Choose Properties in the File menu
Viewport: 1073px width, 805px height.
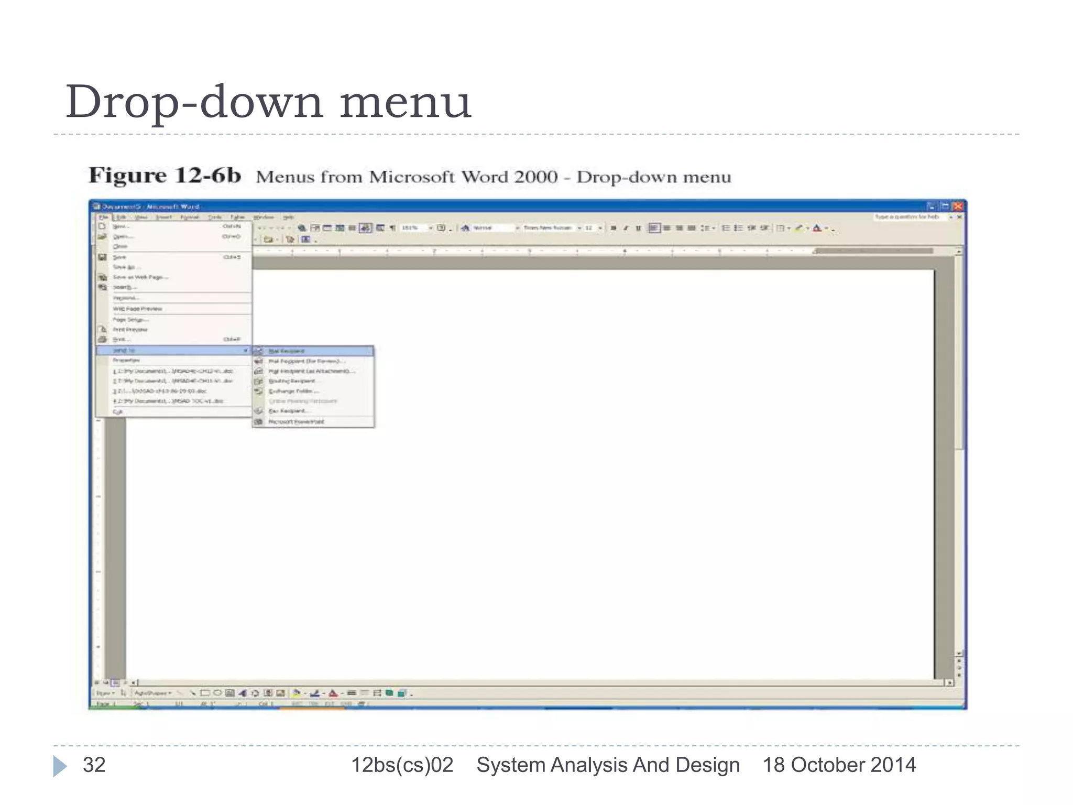(x=174, y=361)
